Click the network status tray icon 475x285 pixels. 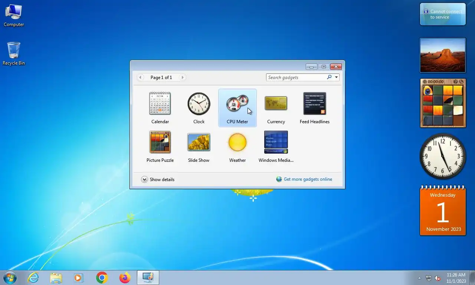click(429, 278)
